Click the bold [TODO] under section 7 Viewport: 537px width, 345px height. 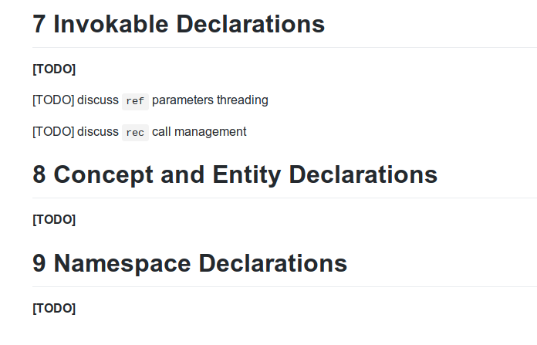54,69
